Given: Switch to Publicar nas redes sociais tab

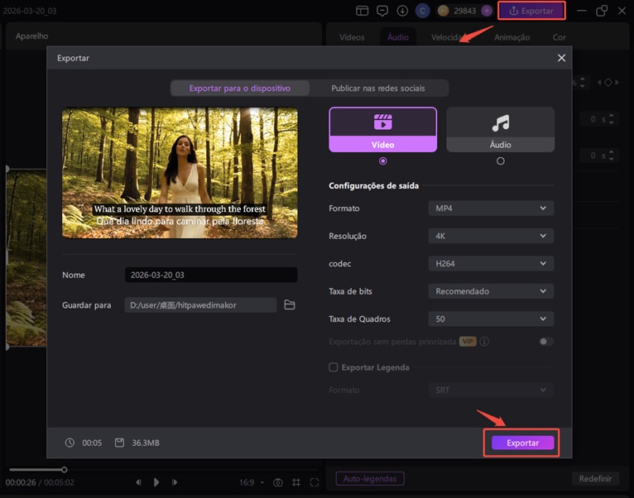Looking at the screenshot, I should [x=378, y=89].
